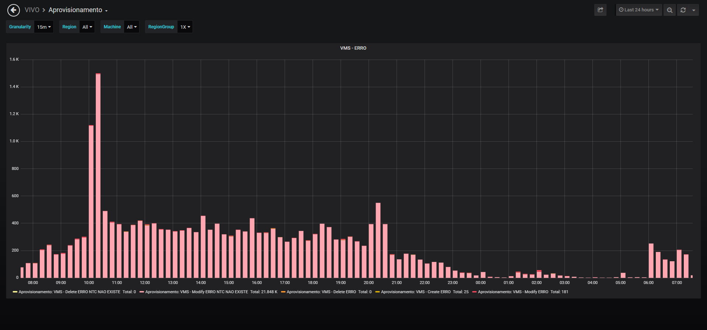Open the RegionGroup 1X dropdown
Screen dimensions: 707x330
[x=185, y=27]
